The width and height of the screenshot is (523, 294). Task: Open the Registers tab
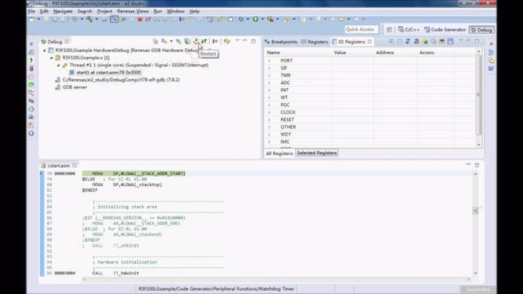click(317, 42)
